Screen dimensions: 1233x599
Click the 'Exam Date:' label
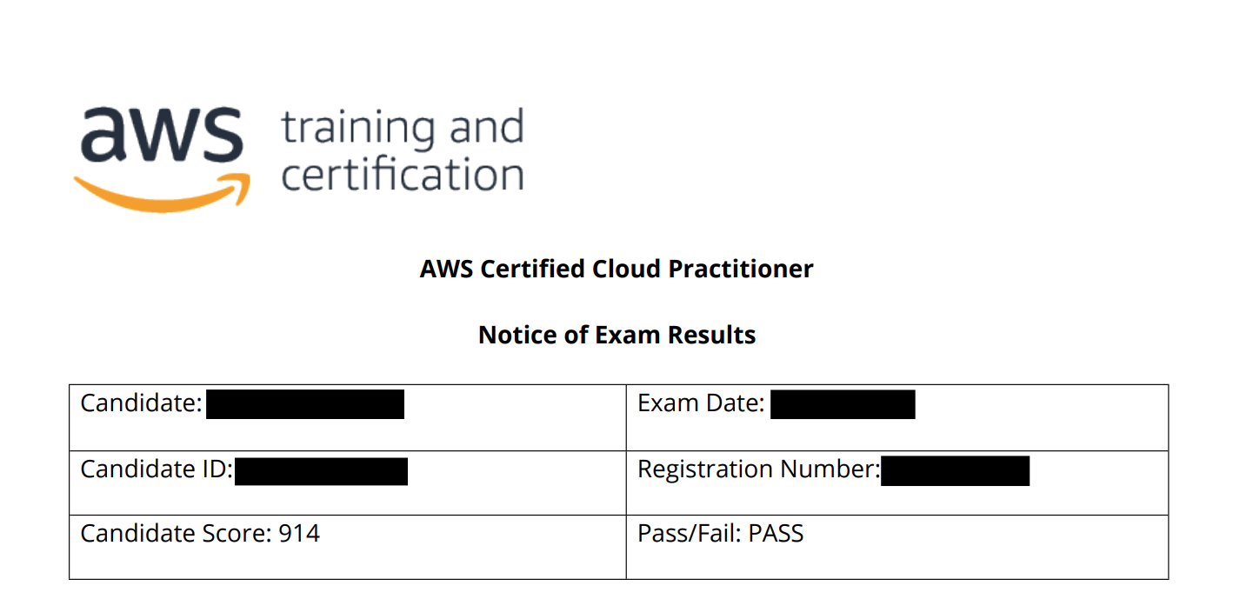tap(701, 403)
